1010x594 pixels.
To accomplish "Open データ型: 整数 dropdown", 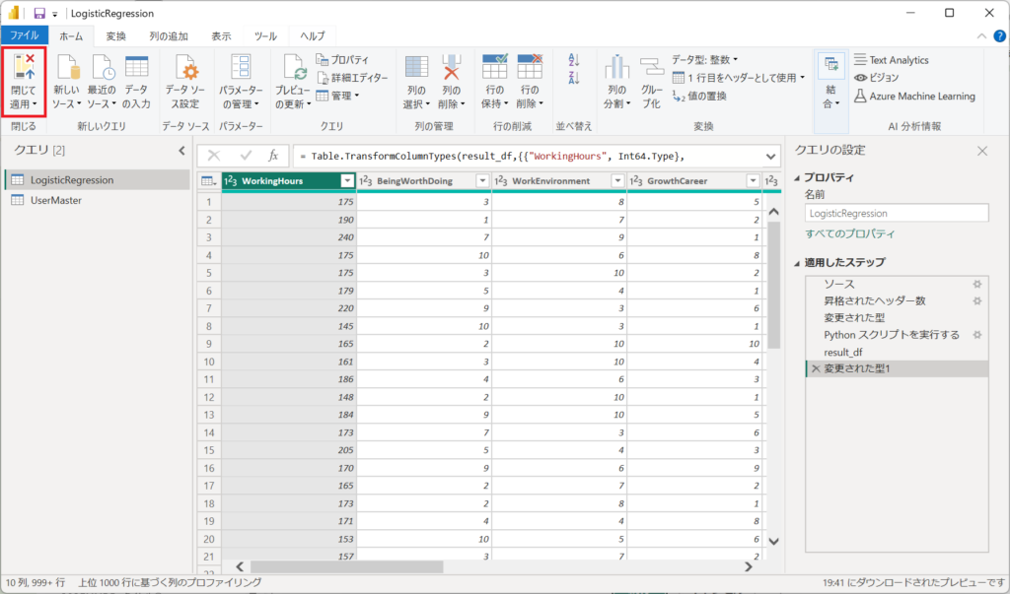I will (704, 59).
